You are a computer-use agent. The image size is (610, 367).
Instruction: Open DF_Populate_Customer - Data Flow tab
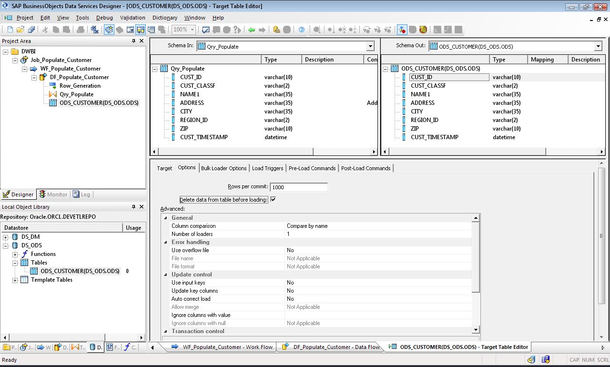click(x=331, y=347)
